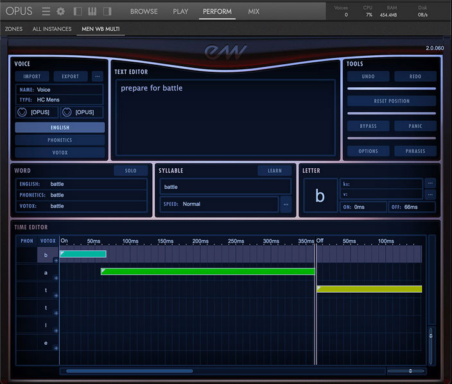Switch to MEN WB MULTI tab
Viewport: 452px width, 384px height.
tap(100, 29)
